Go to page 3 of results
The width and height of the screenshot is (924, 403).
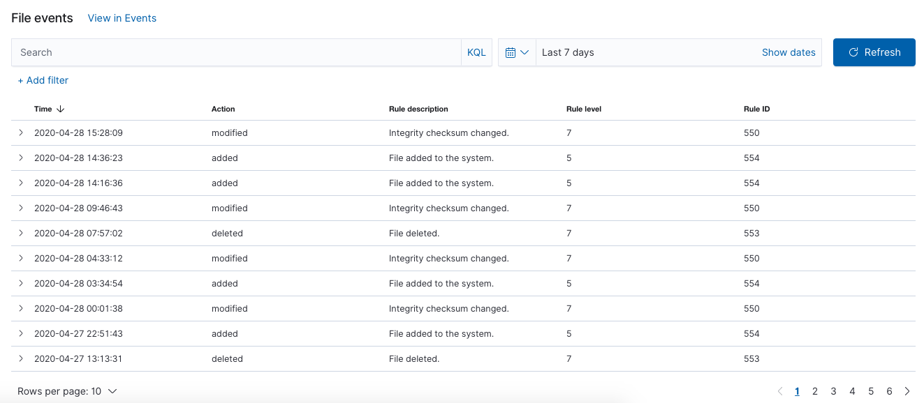pos(833,392)
